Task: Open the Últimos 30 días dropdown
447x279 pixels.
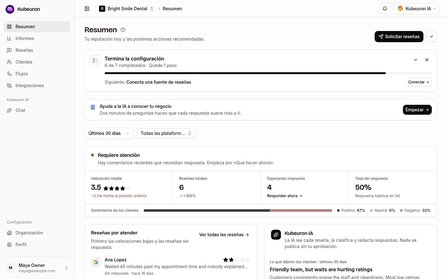Action: tap(109, 133)
